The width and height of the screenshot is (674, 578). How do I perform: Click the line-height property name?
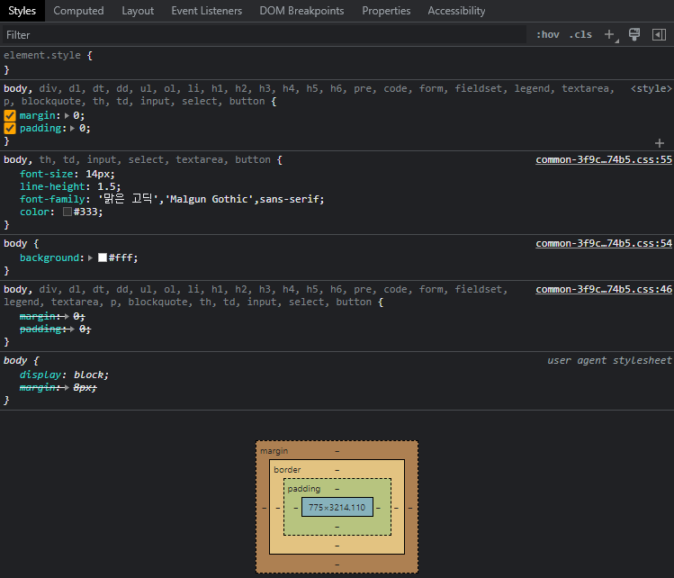(x=52, y=186)
